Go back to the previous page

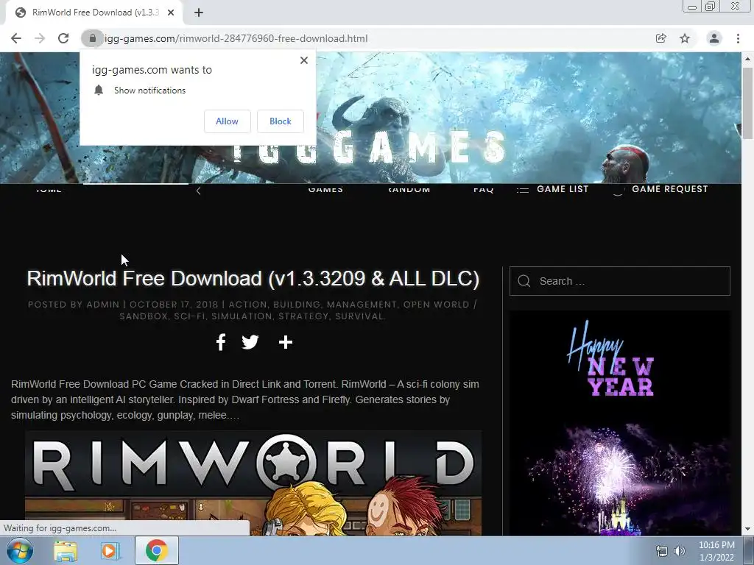(16, 38)
